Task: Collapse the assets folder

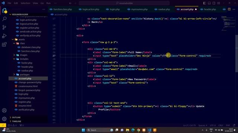Action: [x=13, y=40]
